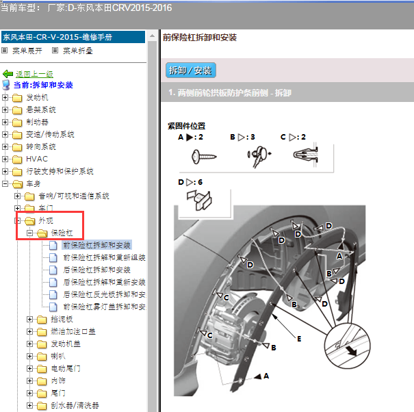Expand the HVAC node

click(x=5, y=159)
